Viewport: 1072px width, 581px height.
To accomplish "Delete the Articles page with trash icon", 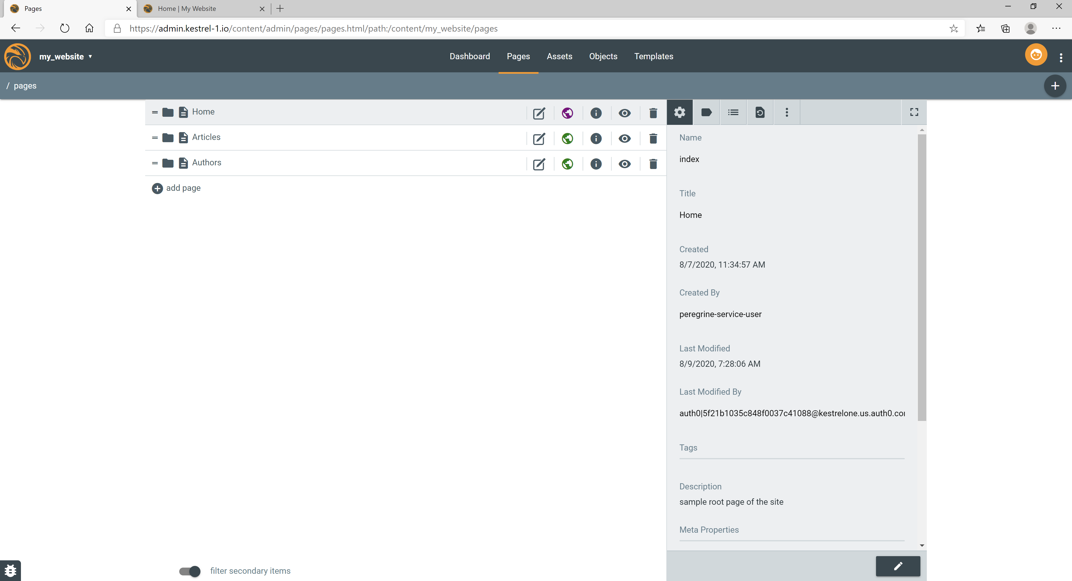I will pos(653,138).
